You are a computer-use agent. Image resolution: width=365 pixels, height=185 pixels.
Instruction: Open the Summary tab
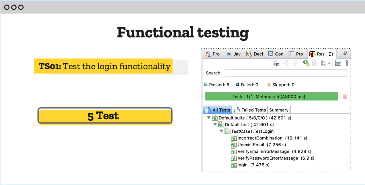(x=279, y=110)
